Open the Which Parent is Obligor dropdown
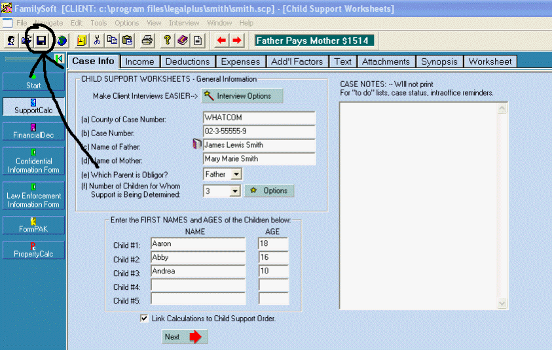This screenshot has width=552, height=350. [236, 175]
